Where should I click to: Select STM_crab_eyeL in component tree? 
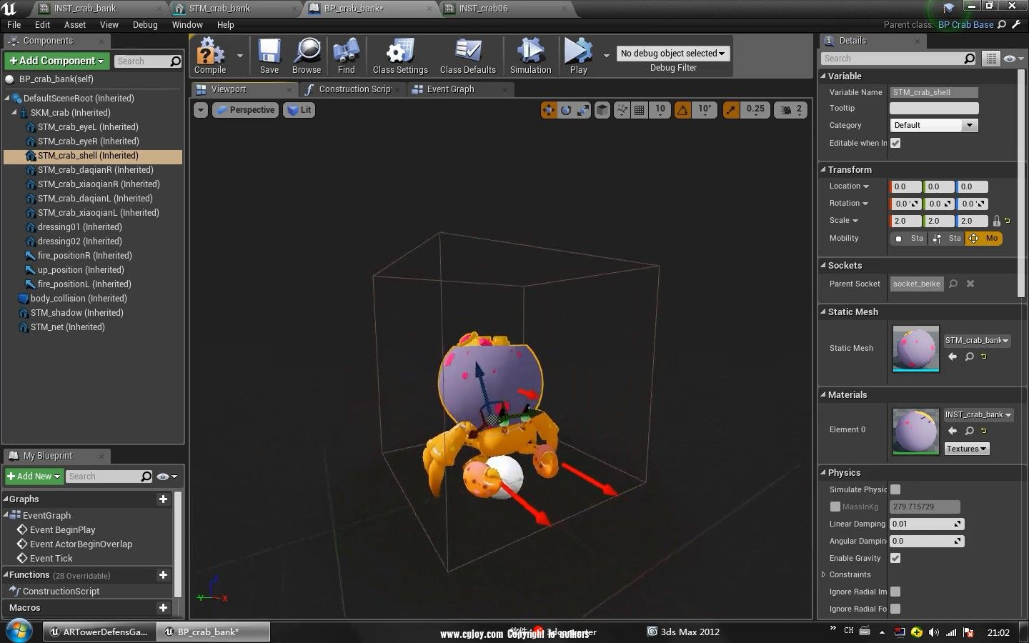coord(87,127)
